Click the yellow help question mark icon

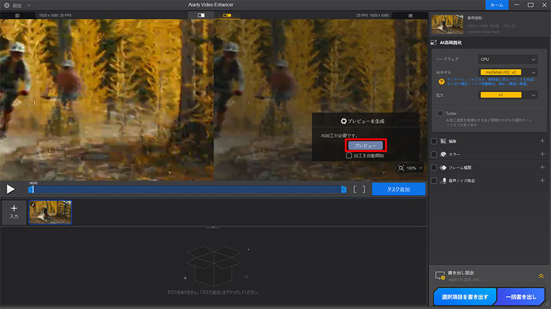[x=441, y=80]
